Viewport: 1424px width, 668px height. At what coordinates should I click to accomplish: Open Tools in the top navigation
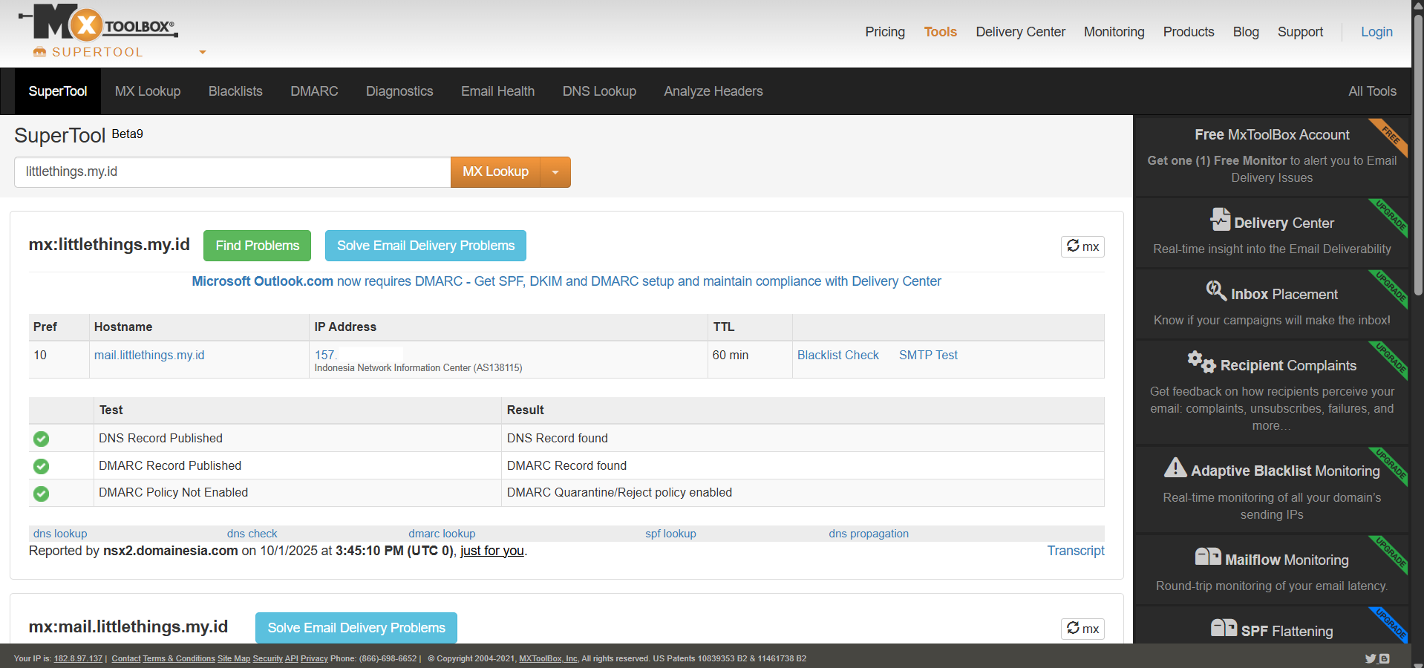[x=940, y=32]
